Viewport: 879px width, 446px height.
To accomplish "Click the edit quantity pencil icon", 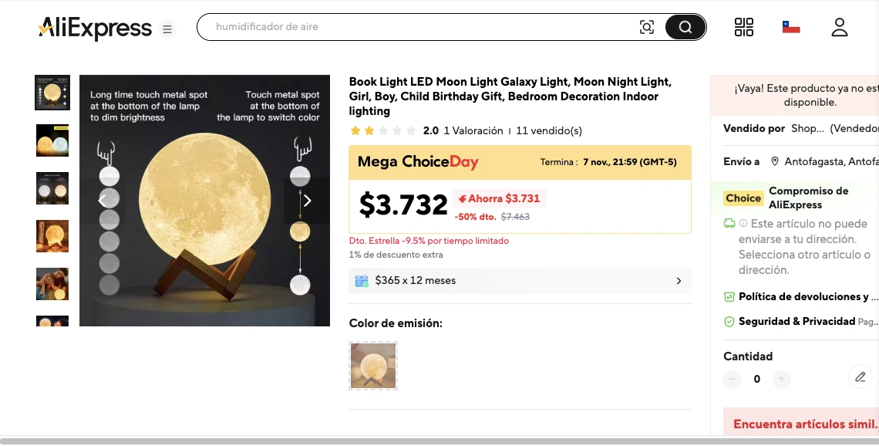I will 860,377.
